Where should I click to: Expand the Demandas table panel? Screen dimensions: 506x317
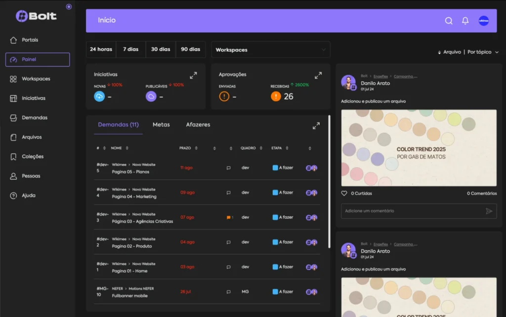tap(316, 126)
